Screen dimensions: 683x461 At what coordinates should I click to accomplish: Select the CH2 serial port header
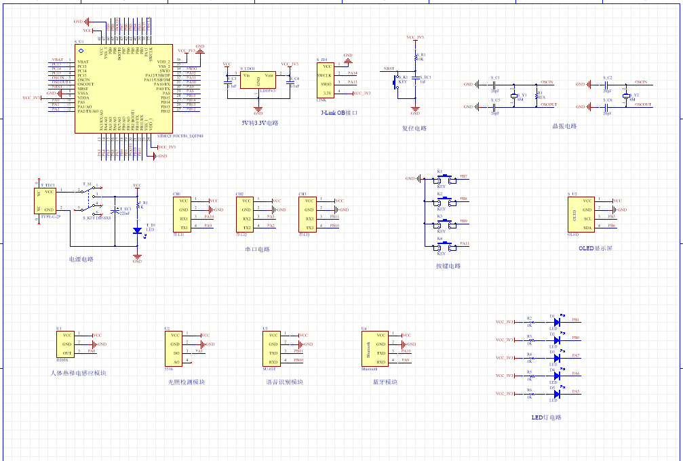[x=246, y=213]
